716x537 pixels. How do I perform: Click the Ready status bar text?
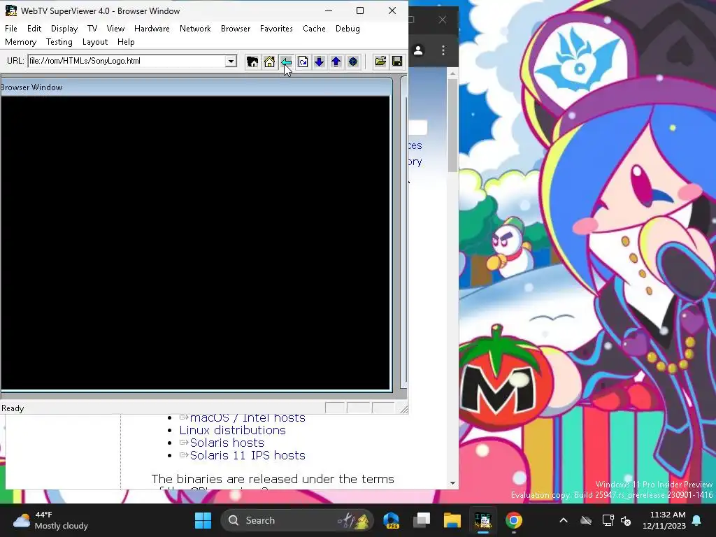[x=13, y=408]
